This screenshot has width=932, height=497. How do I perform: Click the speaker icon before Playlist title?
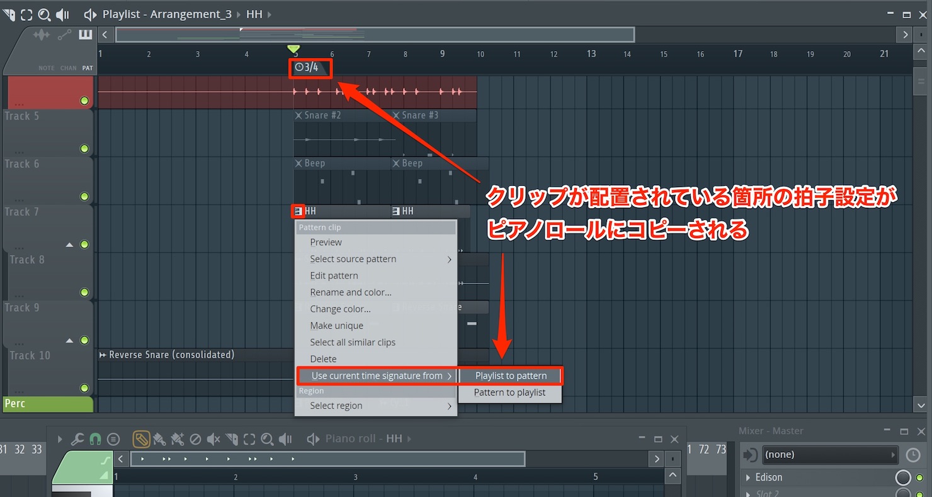pos(90,14)
